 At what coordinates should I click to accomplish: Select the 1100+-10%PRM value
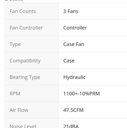coord(82,93)
